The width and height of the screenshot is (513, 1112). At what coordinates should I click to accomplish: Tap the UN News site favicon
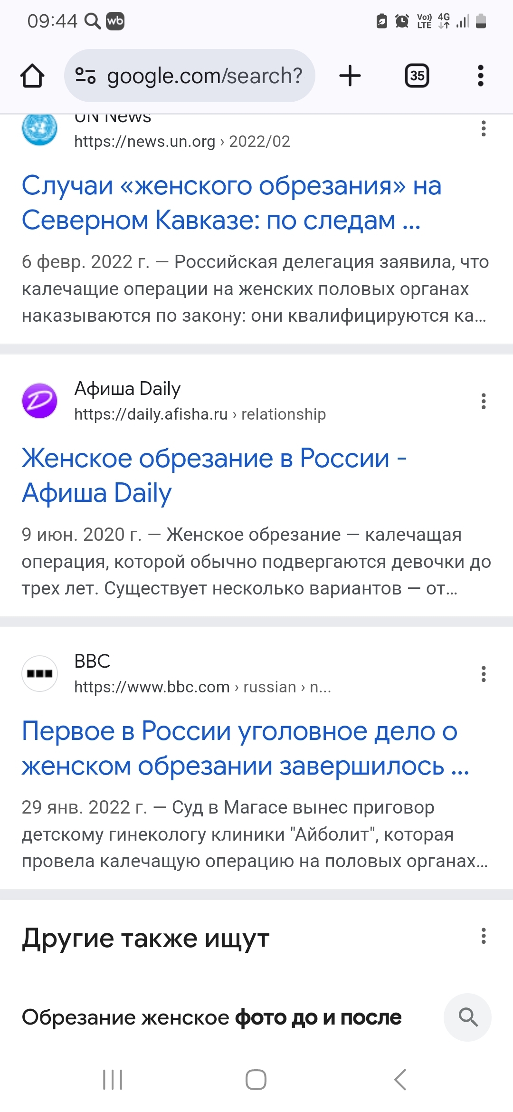pos(39,129)
